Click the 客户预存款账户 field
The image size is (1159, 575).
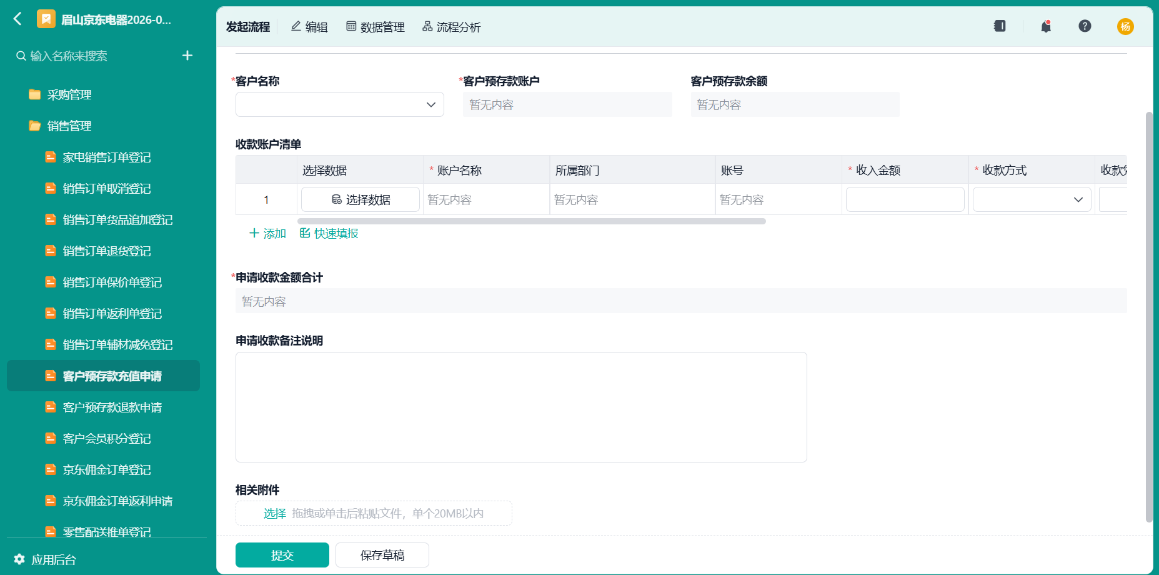click(x=567, y=104)
